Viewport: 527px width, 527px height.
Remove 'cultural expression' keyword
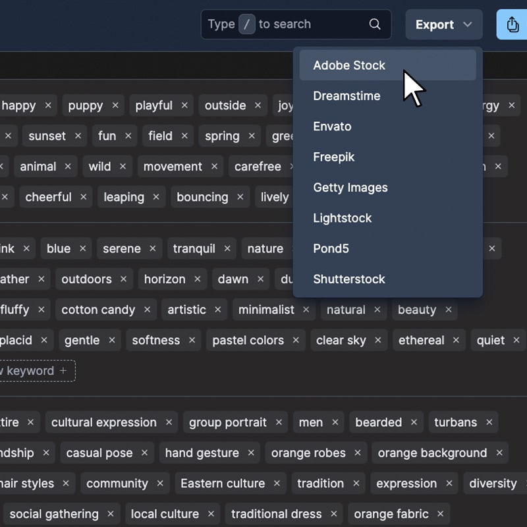169,422
